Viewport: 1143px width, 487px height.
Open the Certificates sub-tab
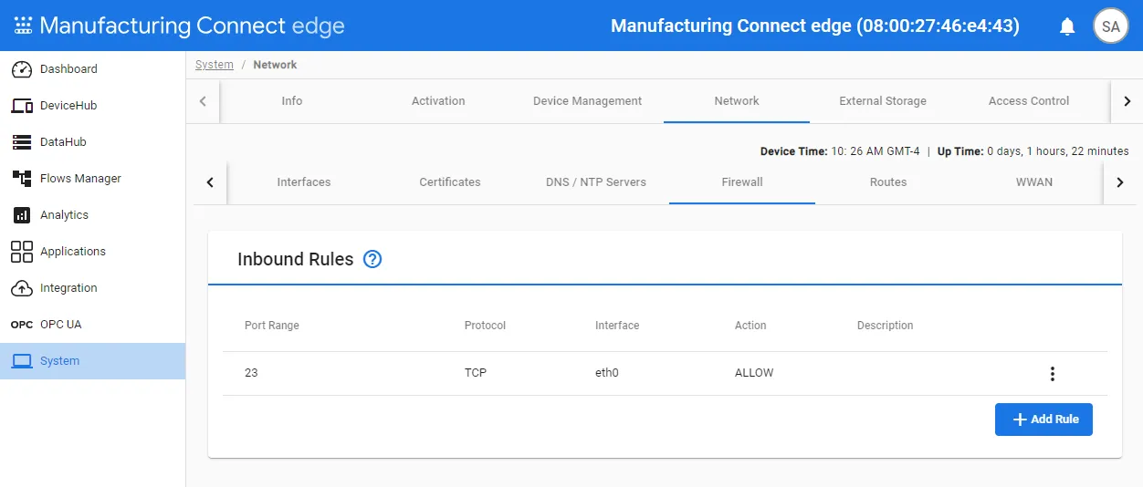click(450, 182)
